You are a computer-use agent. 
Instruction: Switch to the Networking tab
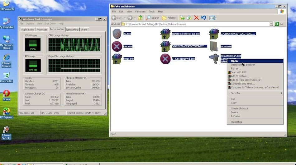[72, 30]
